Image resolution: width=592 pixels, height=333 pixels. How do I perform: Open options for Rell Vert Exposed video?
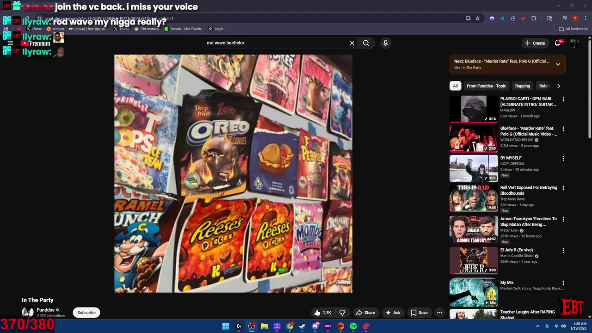(x=563, y=188)
